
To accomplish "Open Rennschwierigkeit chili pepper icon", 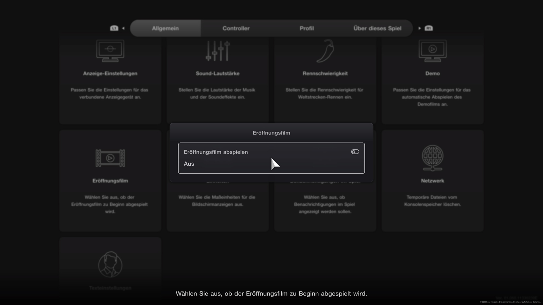I will pyautogui.click(x=325, y=51).
